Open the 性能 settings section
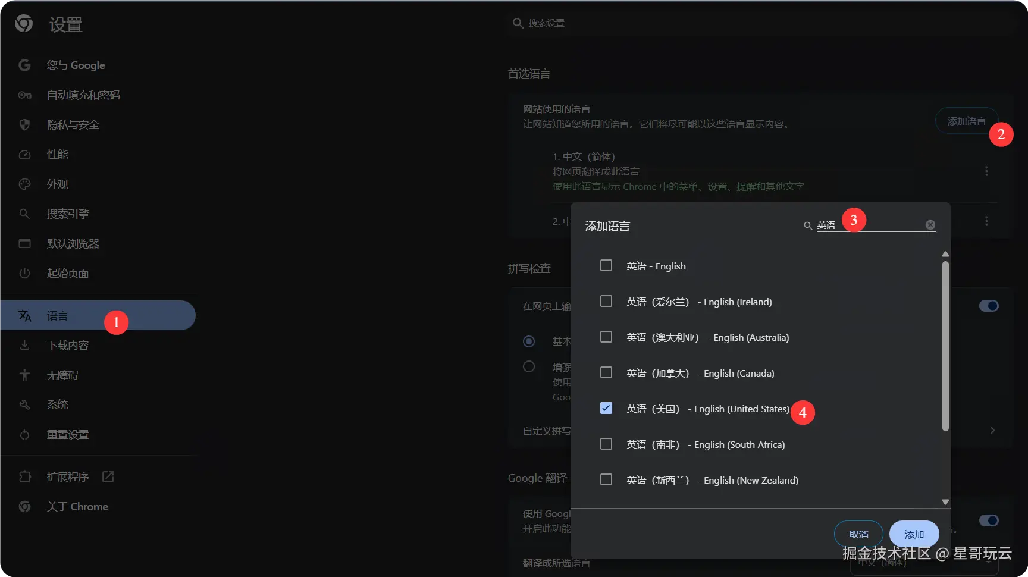The height and width of the screenshot is (577, 1028). click(98, 155)
